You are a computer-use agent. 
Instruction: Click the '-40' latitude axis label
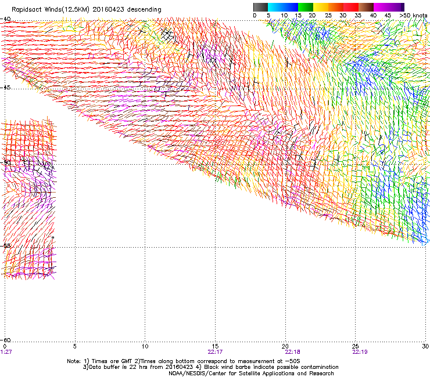[5, 19]
